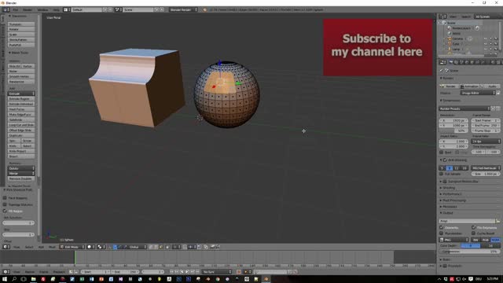Click the Subdivide button

(x=21, y=119)
